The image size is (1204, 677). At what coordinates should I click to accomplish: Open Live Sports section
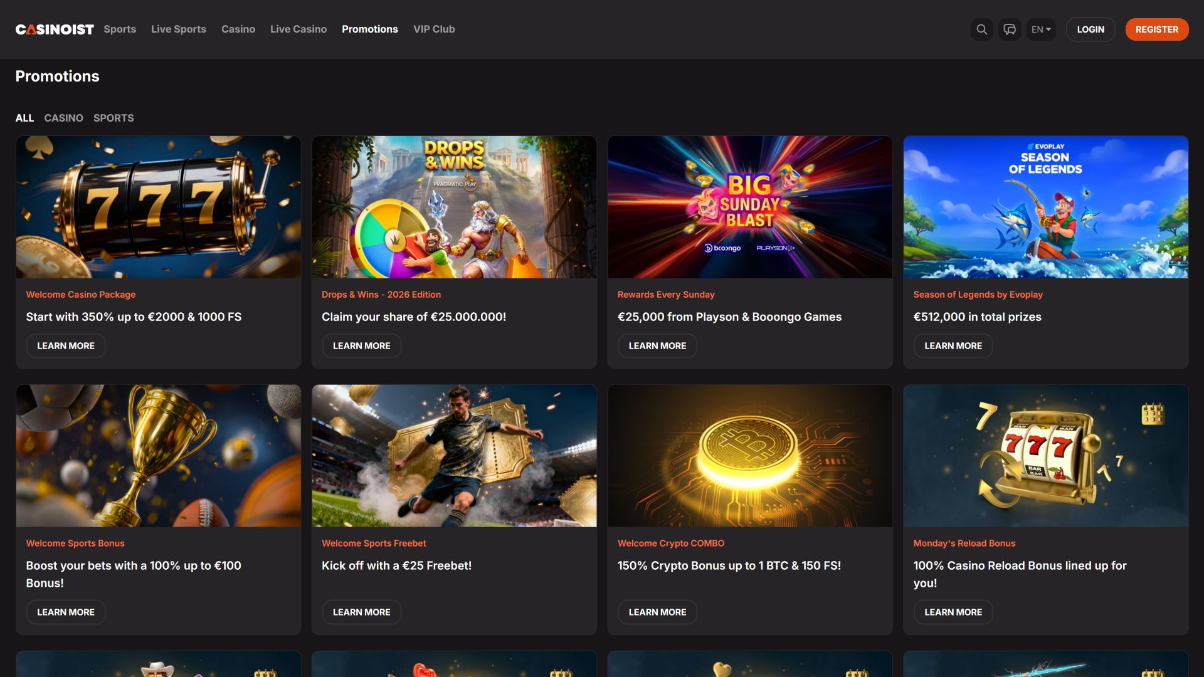pos(179,29)
